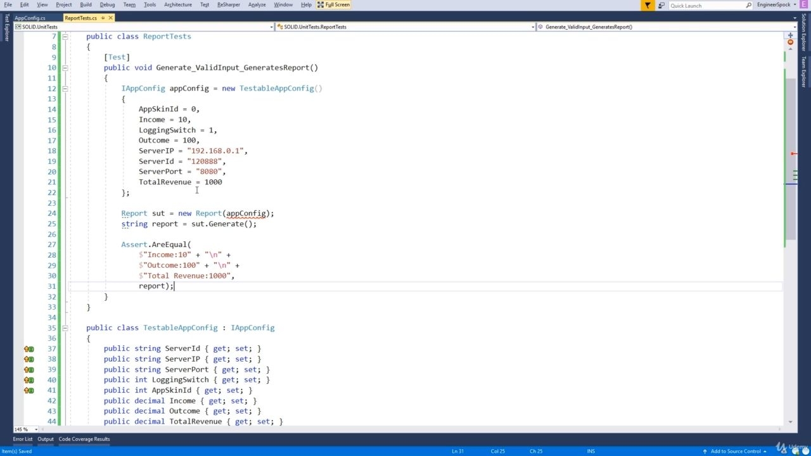Open the File menu
This screenshot has height=456, width=811.
click(8, 5)
